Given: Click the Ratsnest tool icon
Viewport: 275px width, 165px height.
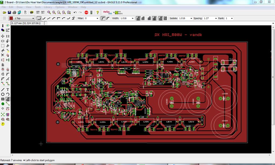Looking at the screenshot, I should pyautogui.click(x=3, y=115).
